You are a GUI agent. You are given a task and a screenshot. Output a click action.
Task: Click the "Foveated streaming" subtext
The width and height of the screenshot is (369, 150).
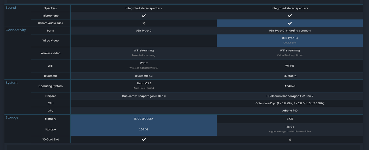tap(144, 55)
